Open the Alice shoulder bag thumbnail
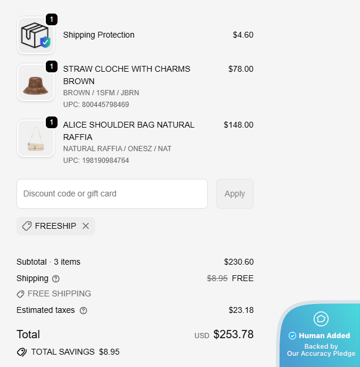360x367 pixels. (x=36, y=138)
